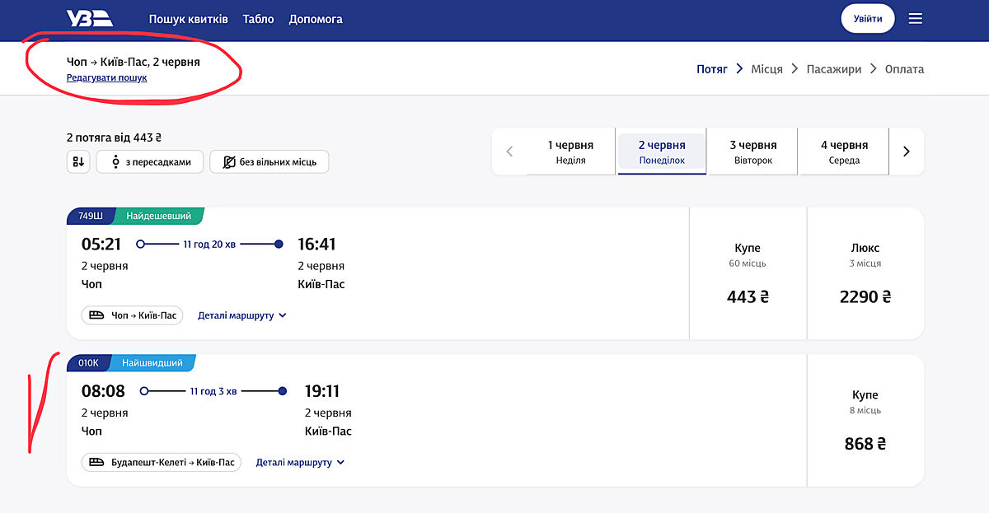Click the 'Увійти' login button
Screen dimensions: 989x513
point(867,19)
